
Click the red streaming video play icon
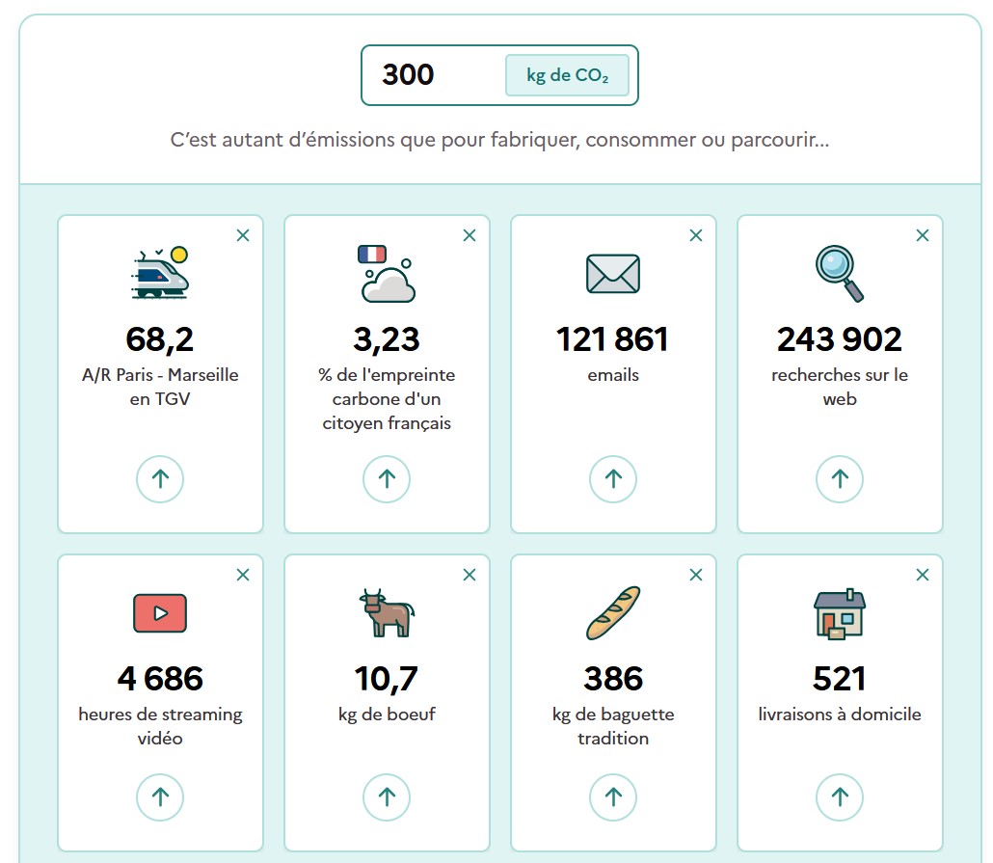(160, 612)
